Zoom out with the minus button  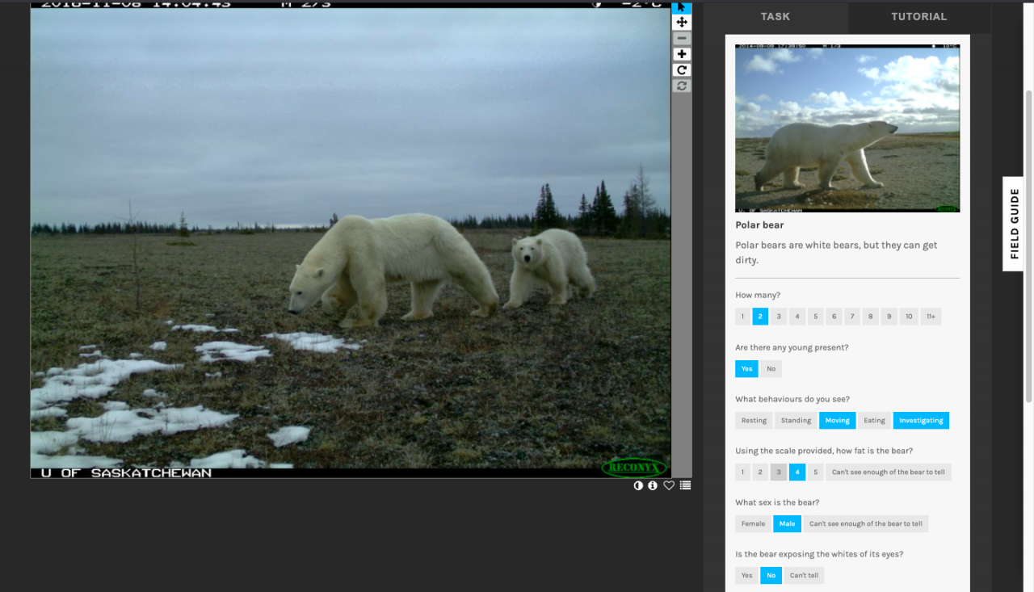tap(682, 38)
